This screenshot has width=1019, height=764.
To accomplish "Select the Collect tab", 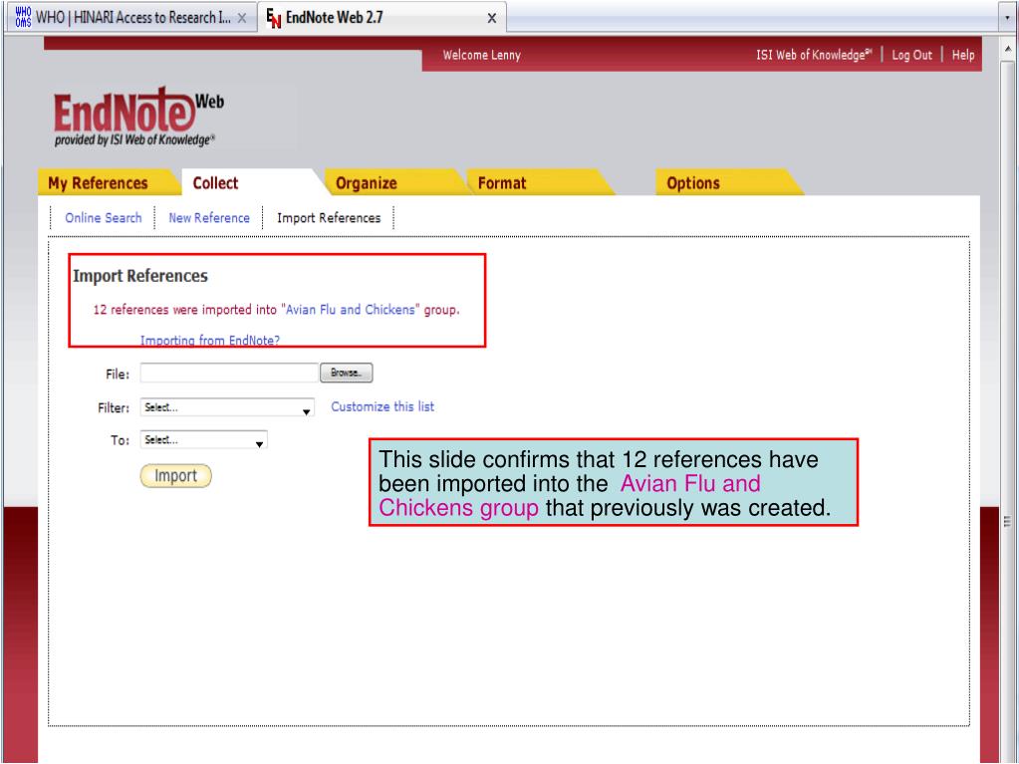I will [215, 183].
